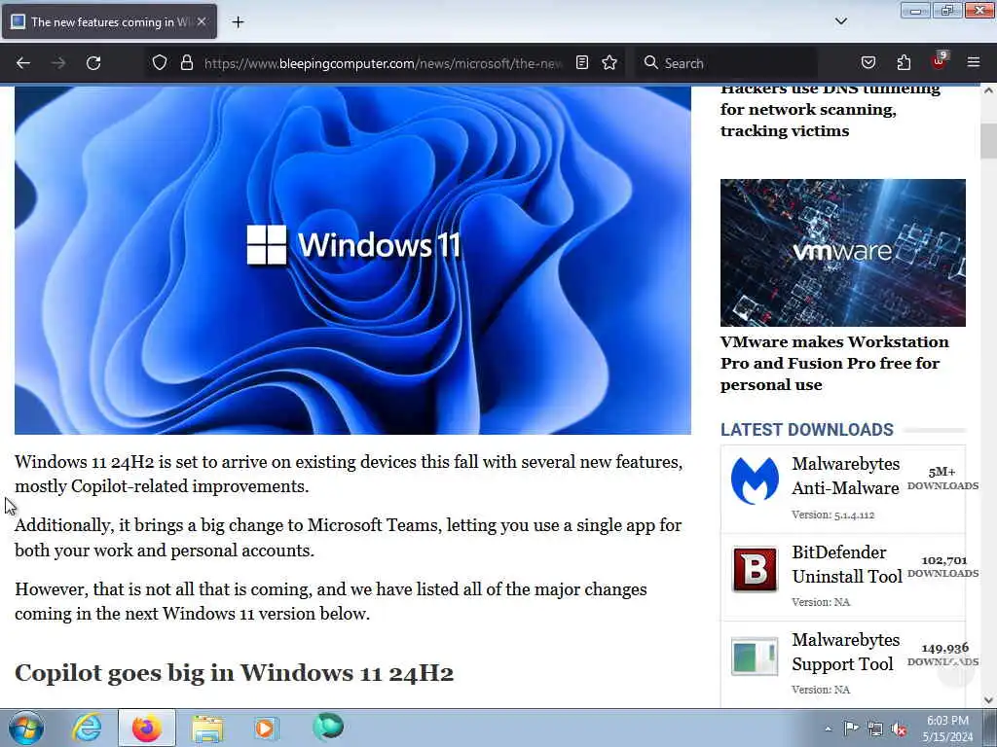The height and width of the screenshot is (747, 997).
Task: Open the VMware article thumbnail
Action: click(x=842, y=253)
